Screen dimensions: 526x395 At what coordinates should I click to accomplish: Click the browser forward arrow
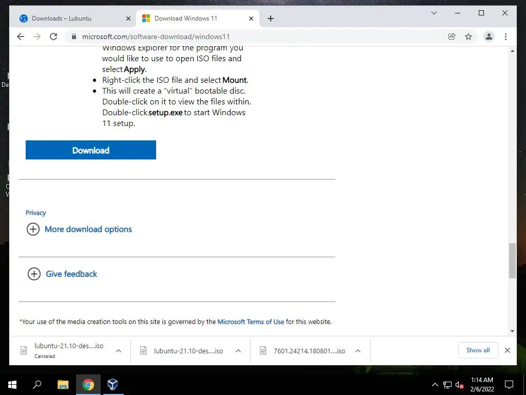pos(37,37)
